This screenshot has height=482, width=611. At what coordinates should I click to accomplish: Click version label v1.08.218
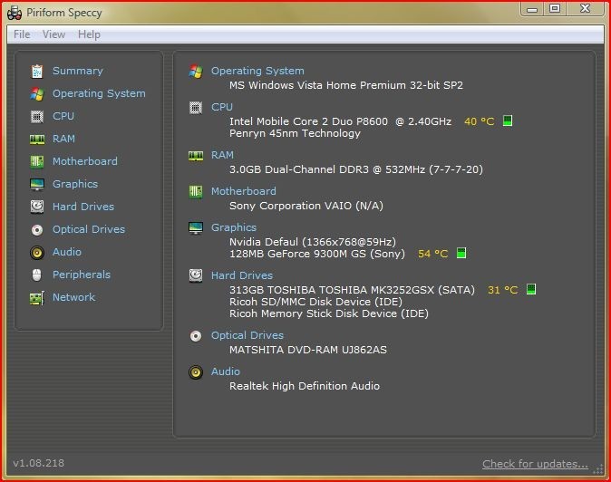pos(39,463)
